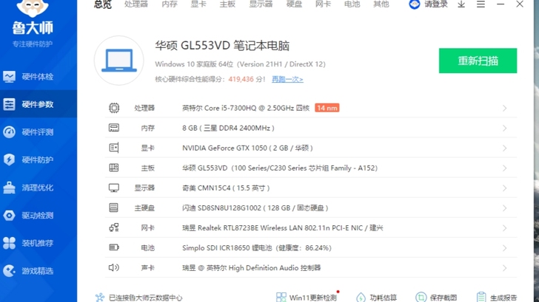The height and width of the screenshot is (302, 539).
Task: Click the 再跑一次 link
Action: [287, 79]
